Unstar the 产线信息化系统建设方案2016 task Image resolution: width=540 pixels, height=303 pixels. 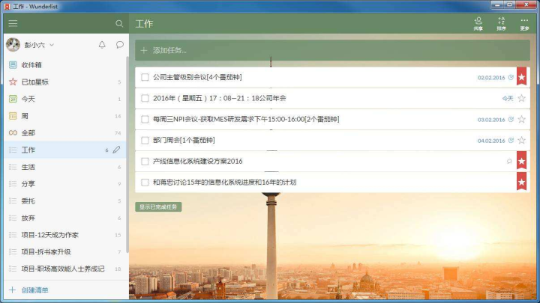521,161
